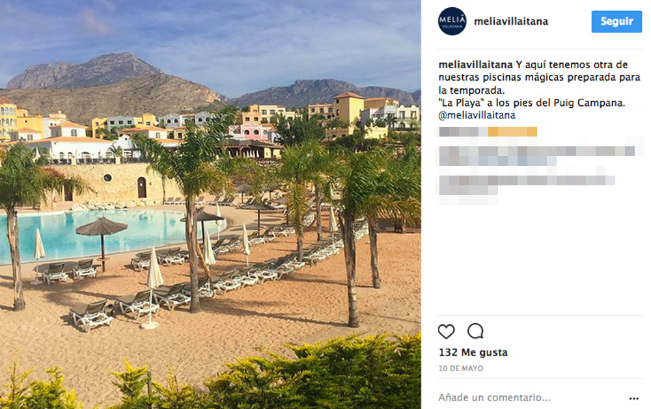Follow account with Seguir button
Viewport: 651px width, 409px height.
[616, 21]
